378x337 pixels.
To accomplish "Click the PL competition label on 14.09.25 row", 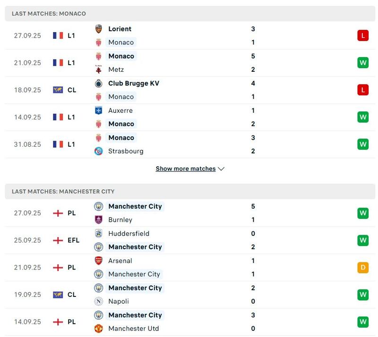I will click(71, 321).
